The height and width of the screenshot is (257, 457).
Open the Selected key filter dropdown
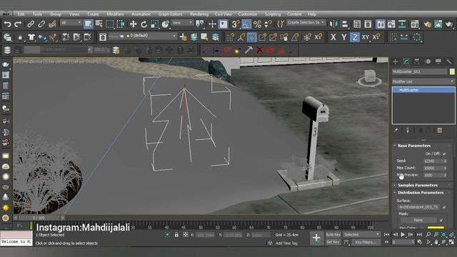361,234
